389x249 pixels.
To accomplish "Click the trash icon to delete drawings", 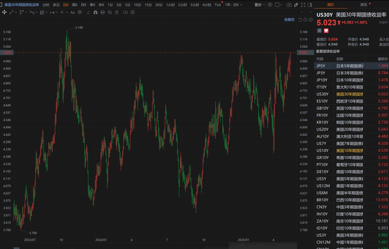I will pyautogui.click(x=117, y=12).
